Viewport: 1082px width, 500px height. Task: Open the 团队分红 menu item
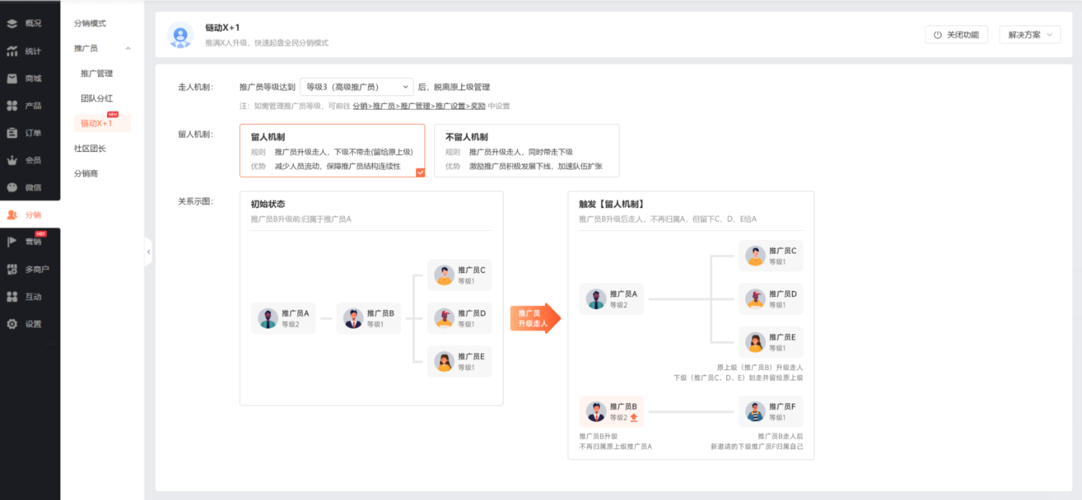point(97,98)
